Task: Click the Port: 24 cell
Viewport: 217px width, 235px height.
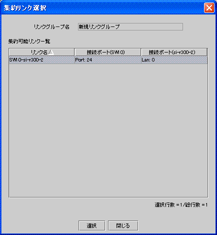Action: [107, 60]
